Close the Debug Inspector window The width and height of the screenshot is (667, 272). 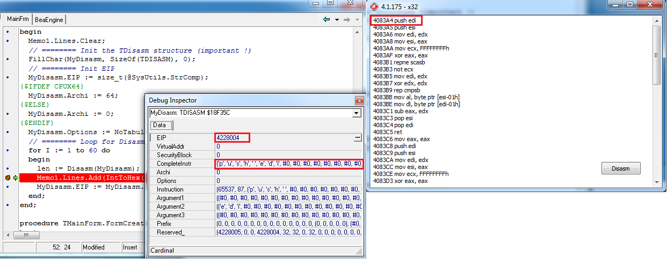point(359,100)
